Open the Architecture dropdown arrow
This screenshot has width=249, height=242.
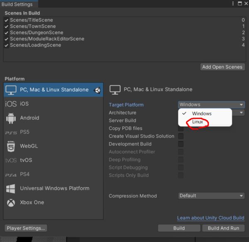(241, 113)
